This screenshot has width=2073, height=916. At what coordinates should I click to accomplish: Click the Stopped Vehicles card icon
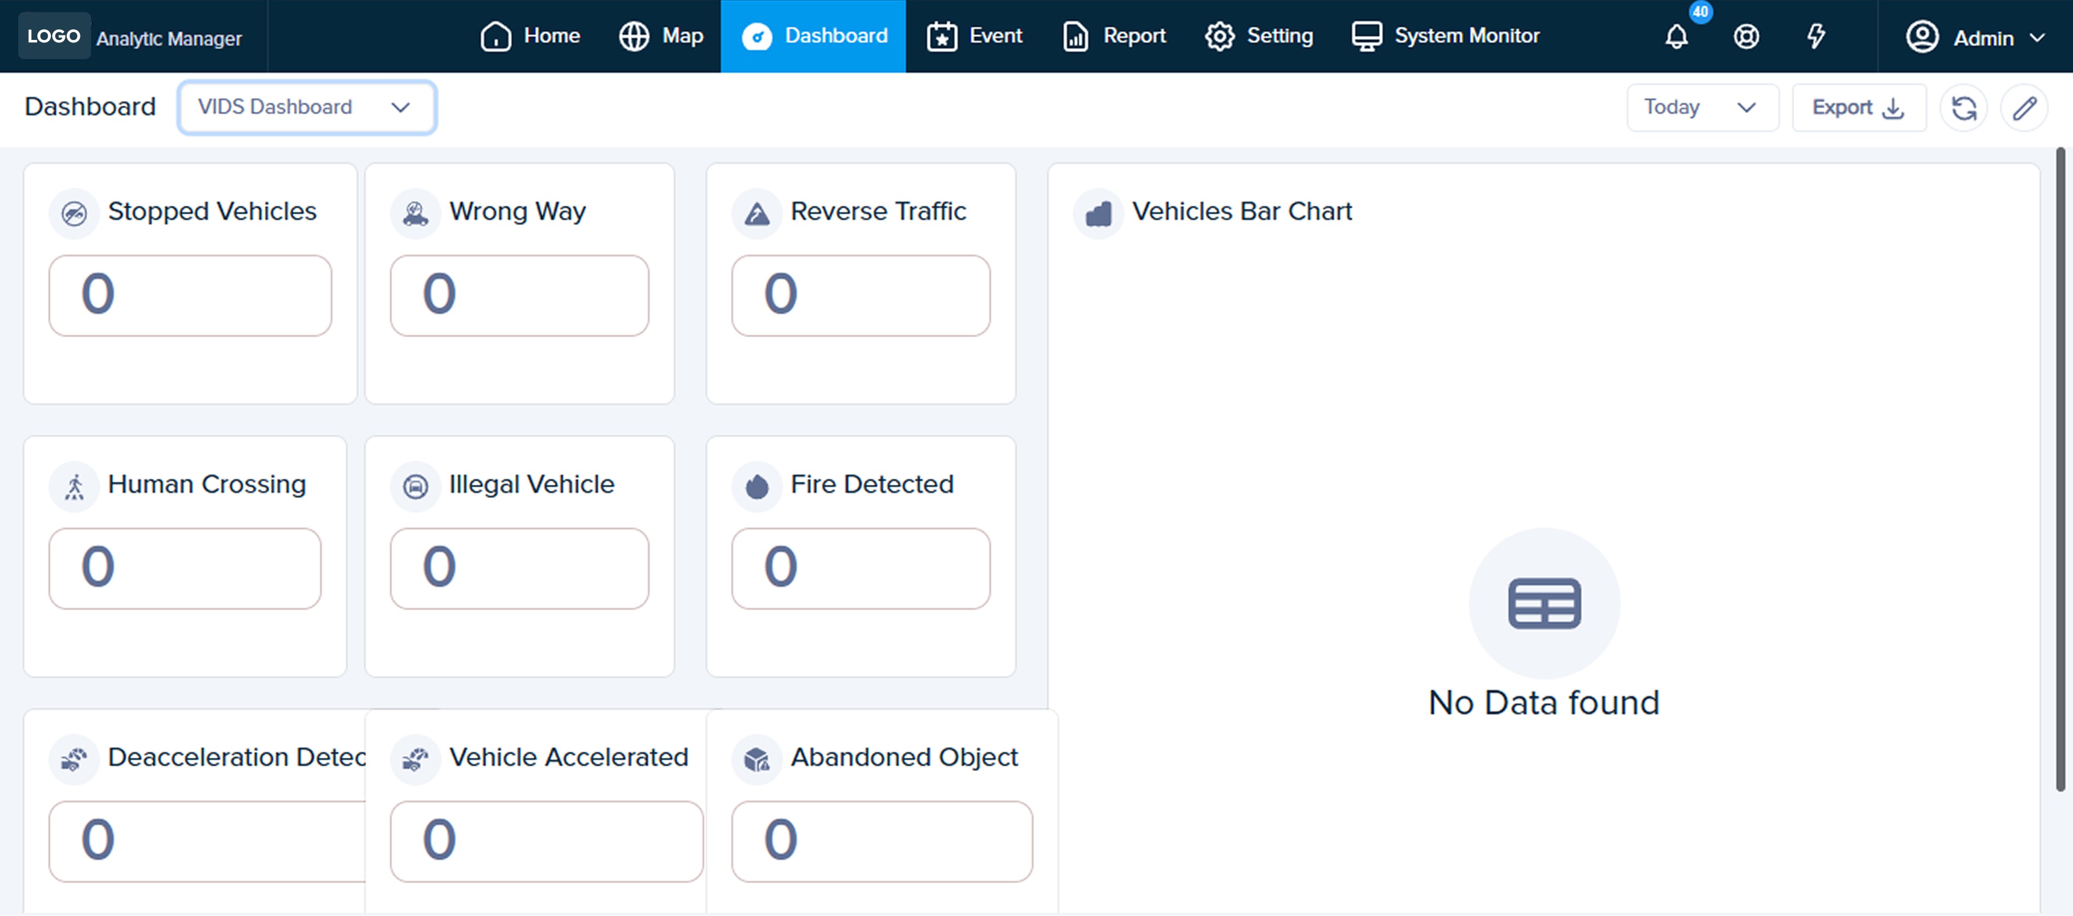(x=74, y=213)
